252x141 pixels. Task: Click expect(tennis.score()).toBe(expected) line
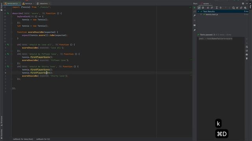coord(44,35)
